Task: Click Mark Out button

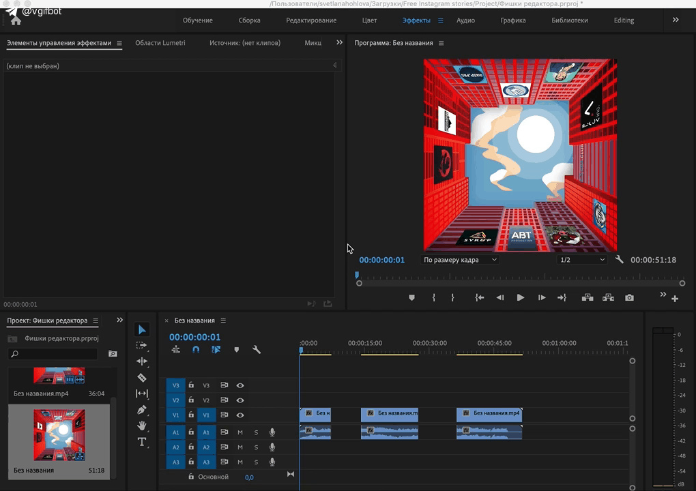Action: [x=452, y=297]
